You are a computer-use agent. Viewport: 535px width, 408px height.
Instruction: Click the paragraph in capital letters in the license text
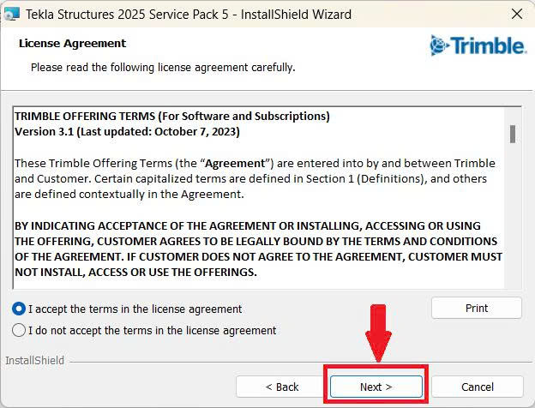pos(257,249)
